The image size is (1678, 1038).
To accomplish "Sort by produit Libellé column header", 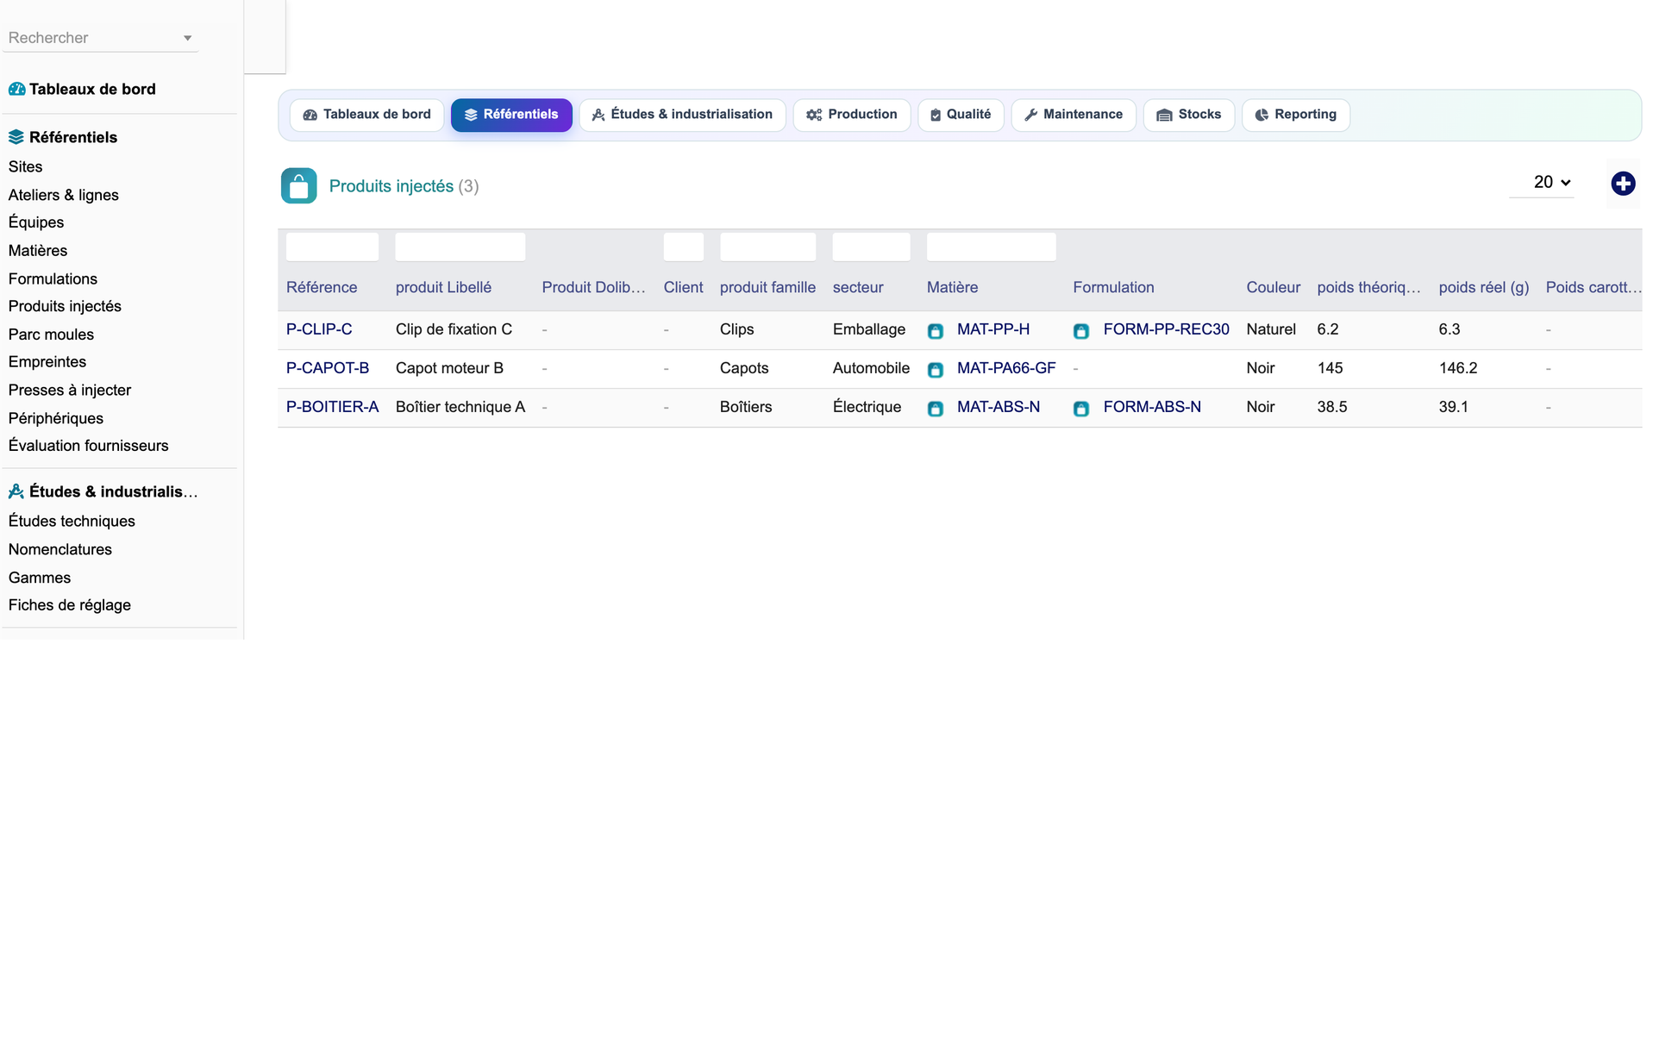I will point(443,287).
